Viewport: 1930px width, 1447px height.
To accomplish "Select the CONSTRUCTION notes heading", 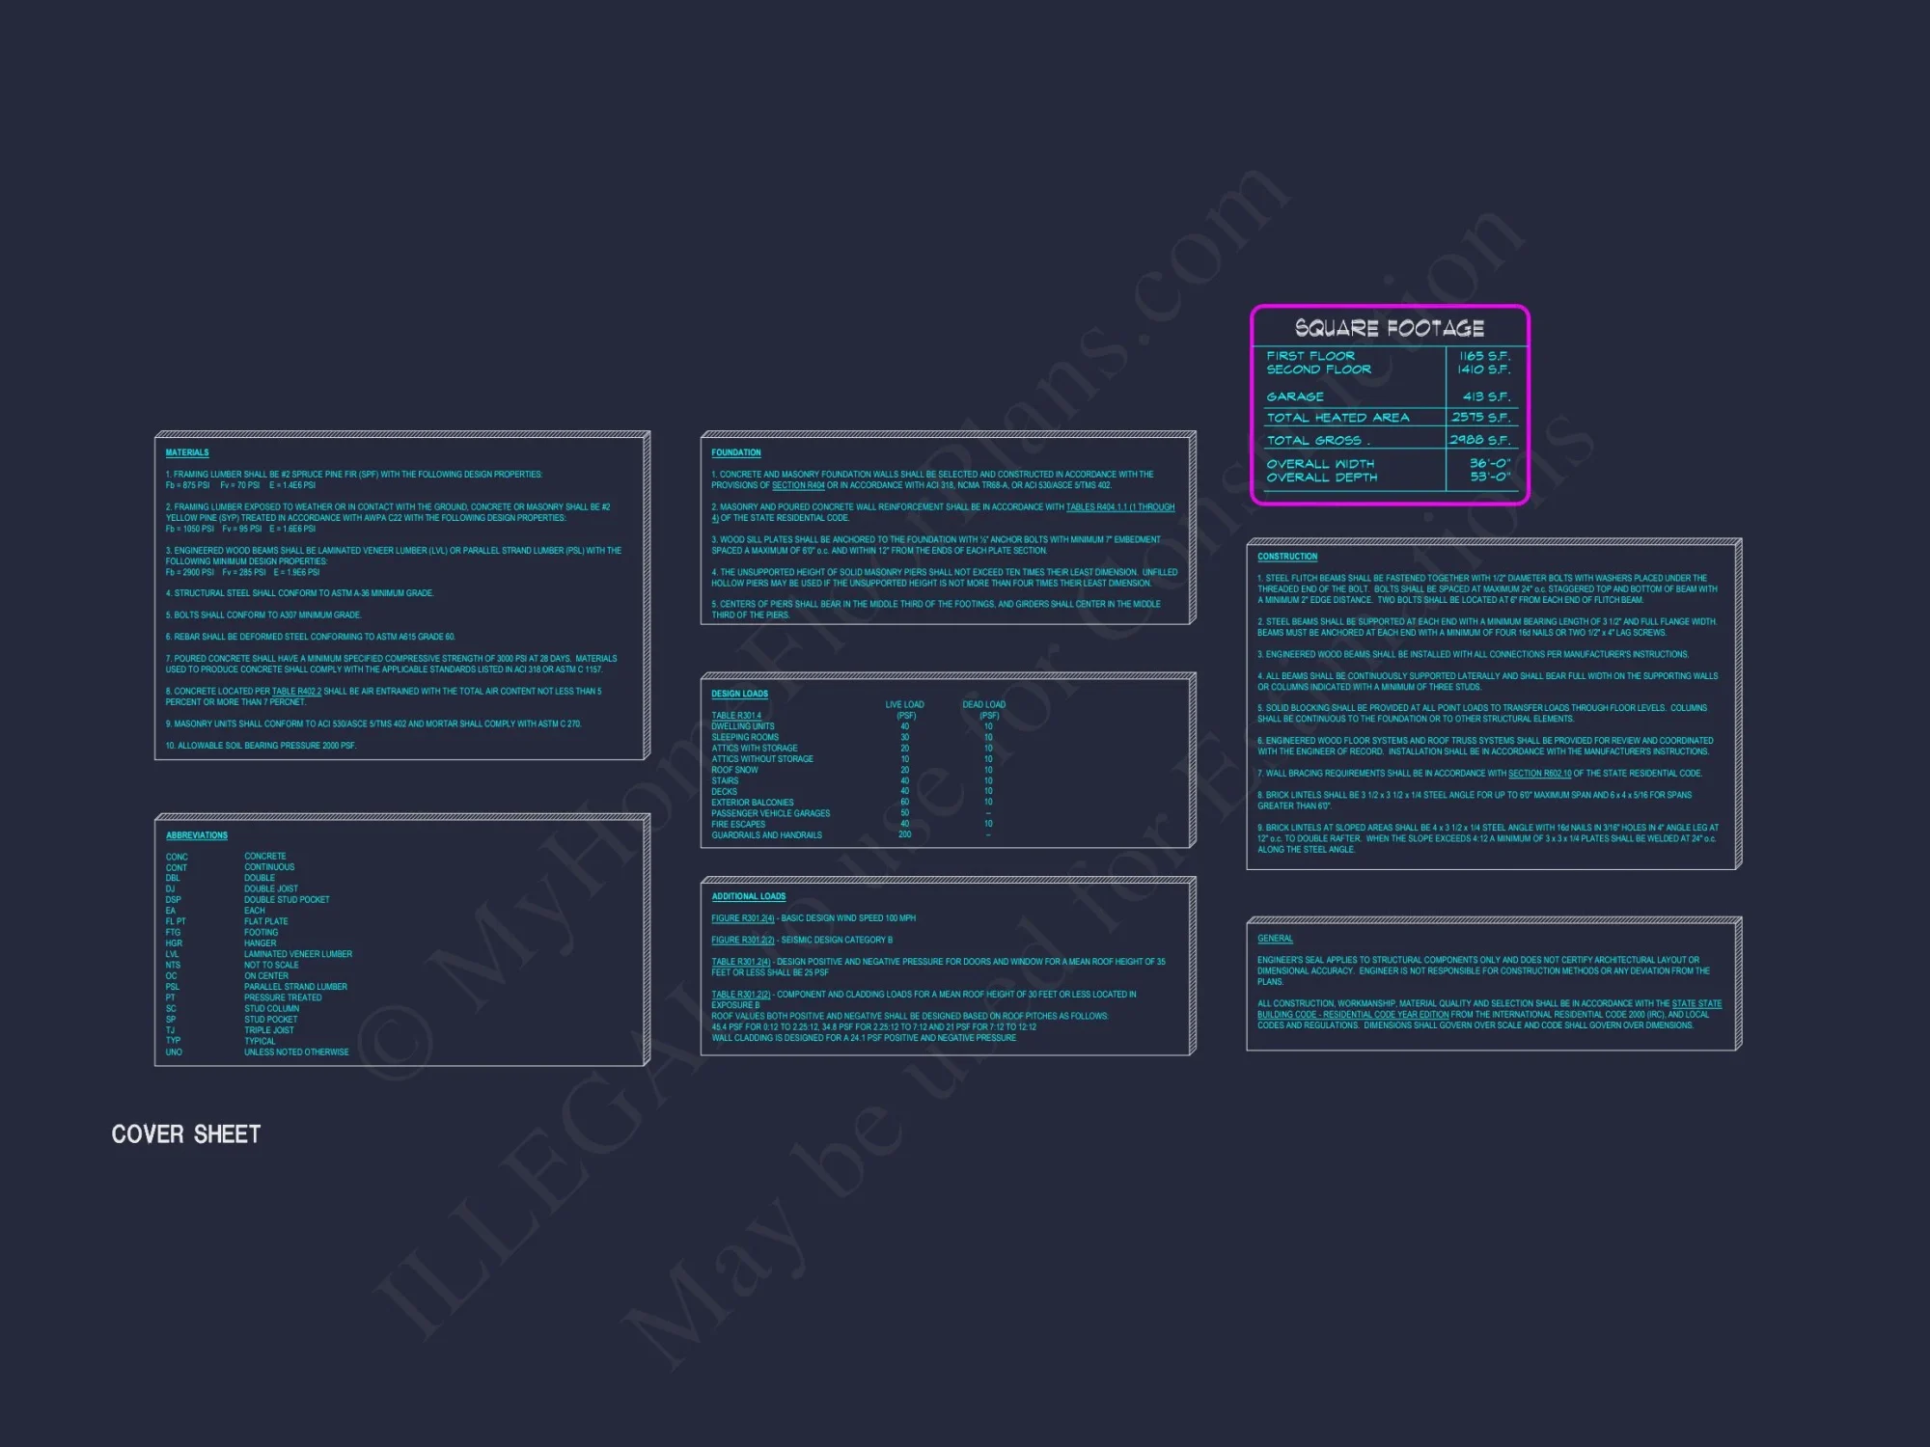I will (x=1287, y=557).
